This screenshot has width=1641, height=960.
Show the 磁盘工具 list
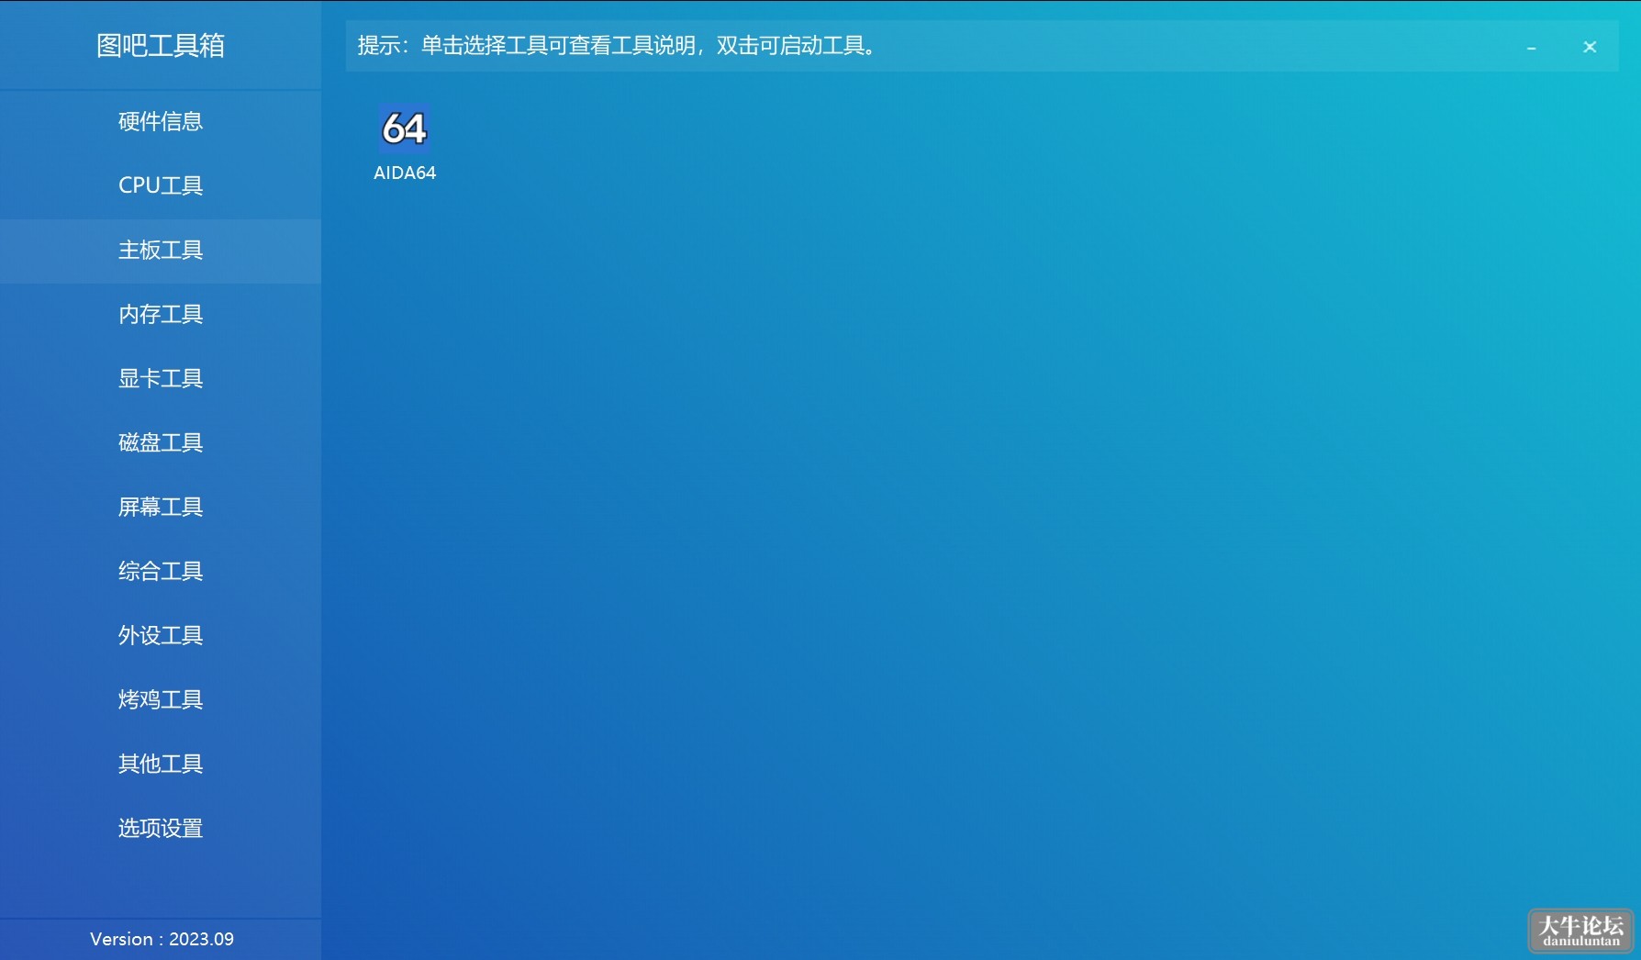pyautogui.click(x=161, y=442)
